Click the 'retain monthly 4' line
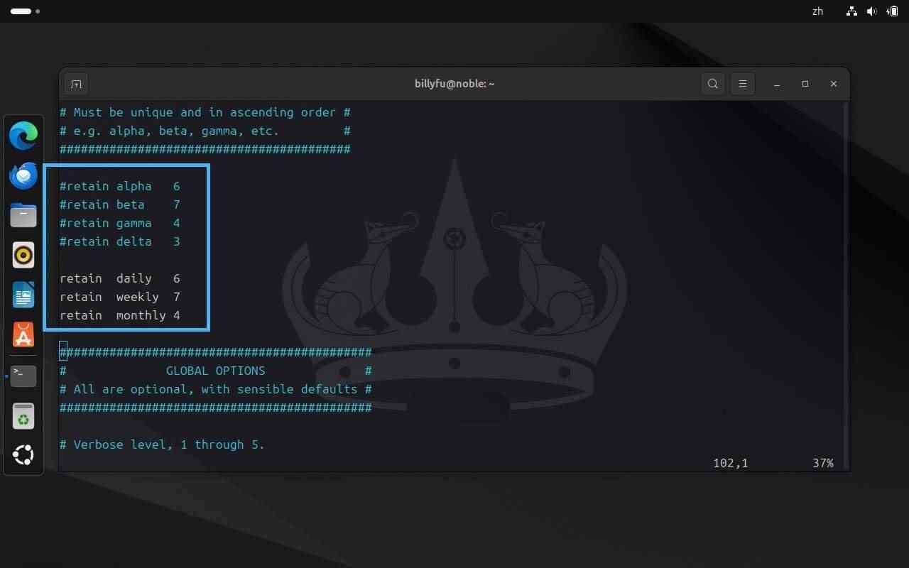This screenshot has height=568, width=909. click(120, 315)
